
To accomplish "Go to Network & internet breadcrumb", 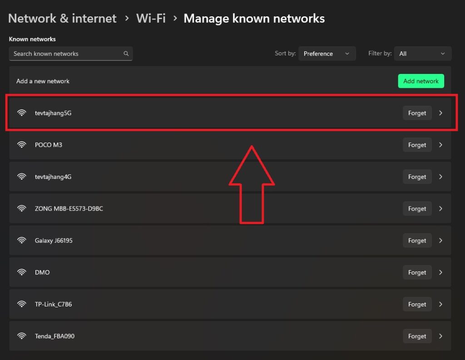I will click(x=62, y=19).
